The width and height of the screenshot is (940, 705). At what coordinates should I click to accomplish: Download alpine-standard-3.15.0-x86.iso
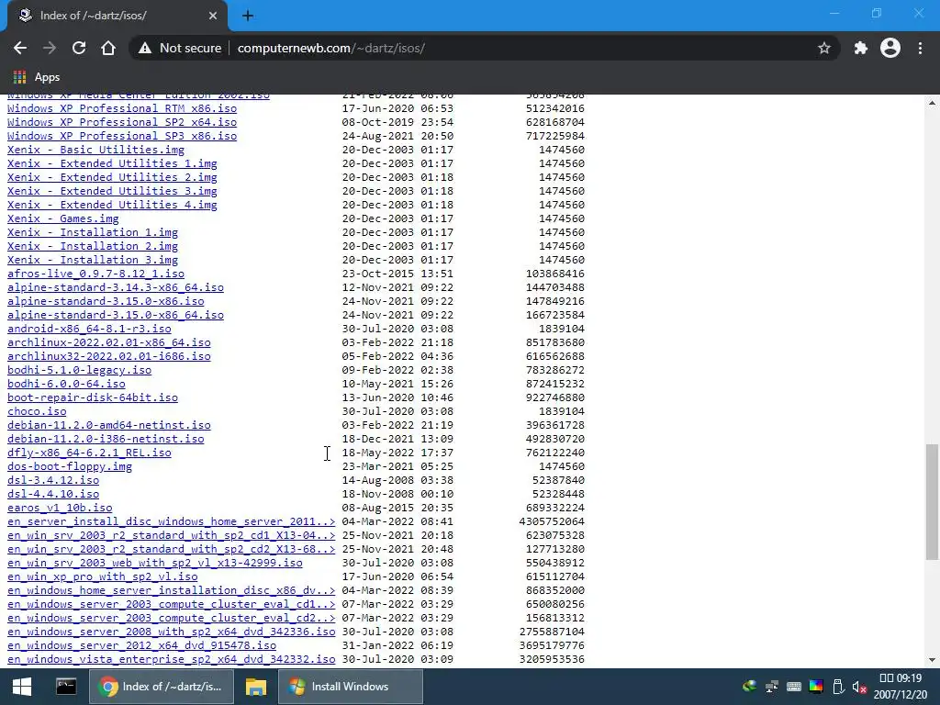(x=106, y=301)
